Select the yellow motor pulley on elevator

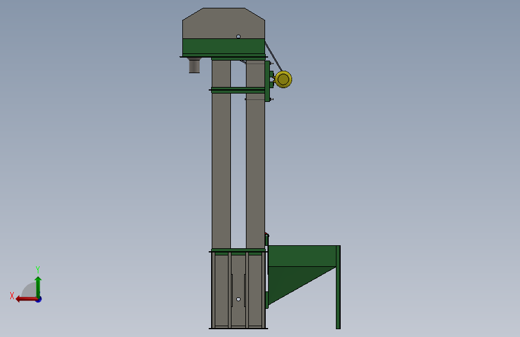(283, 79)
